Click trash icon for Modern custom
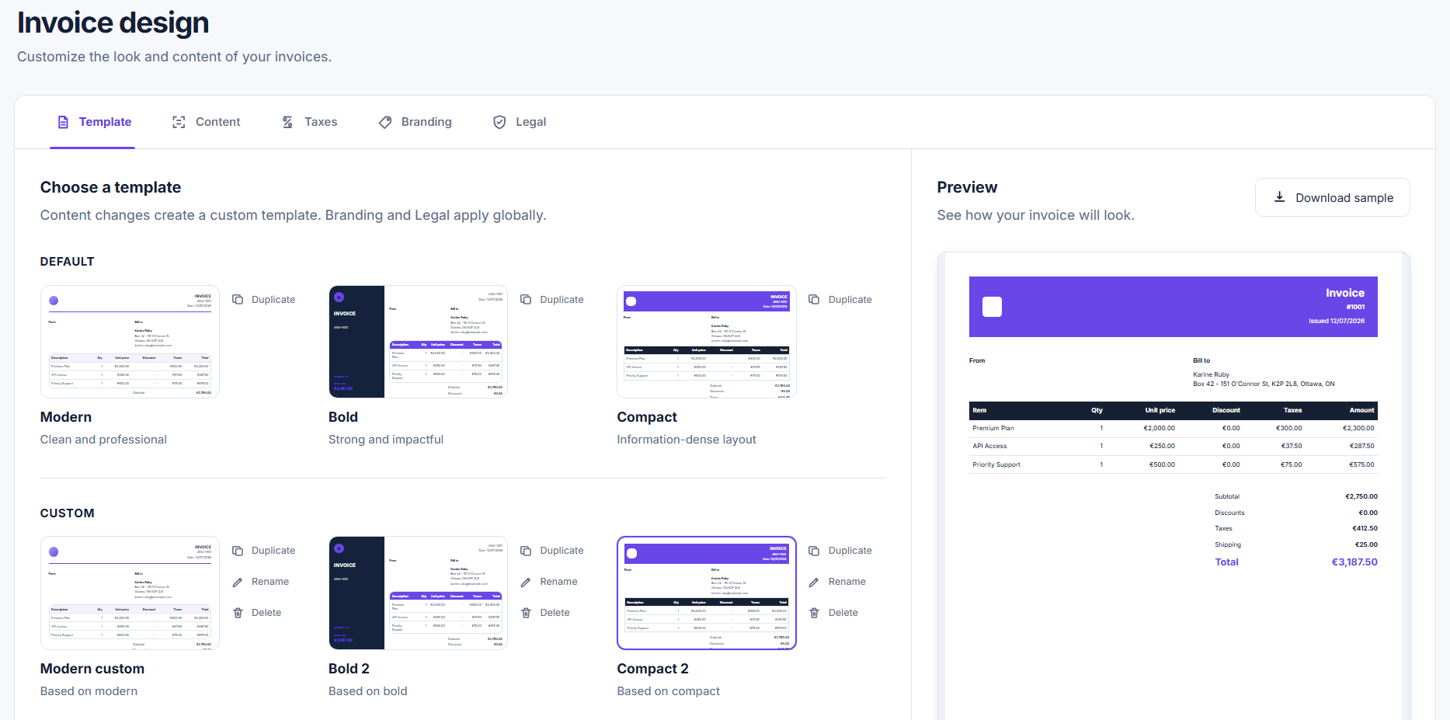The height and width of the screenshot is (720, 1450). pos(238,613)
